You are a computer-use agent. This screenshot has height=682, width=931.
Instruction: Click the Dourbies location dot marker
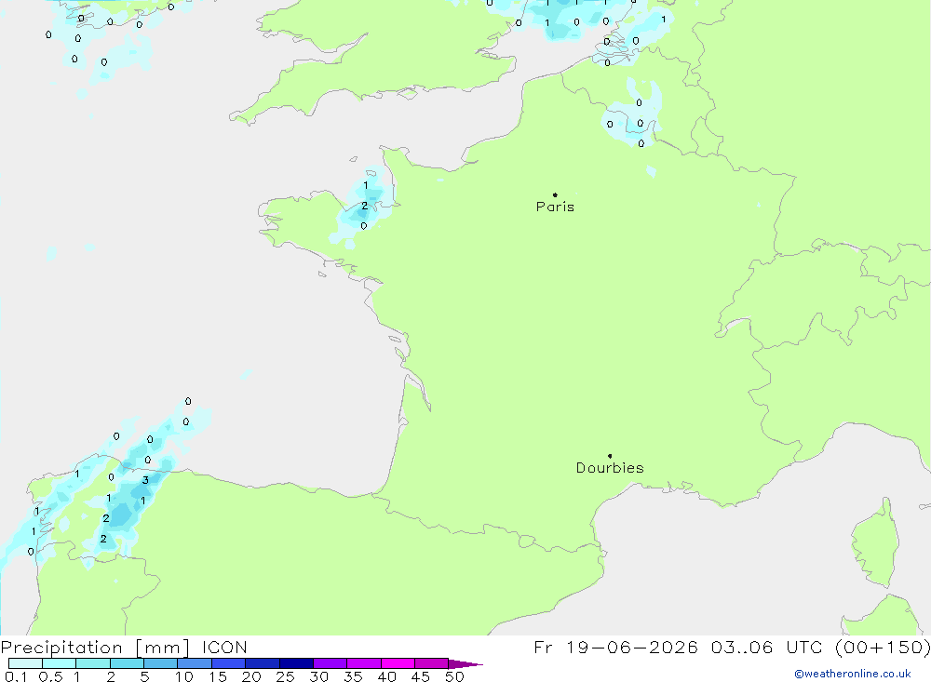pyautogui.click(x=610, y=456)
